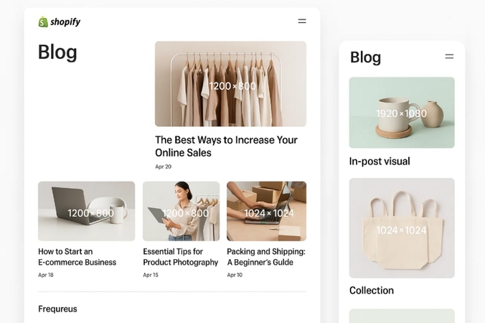Open 'Essential Tips for Product Photography'
The height and width of the screenshot is (323, 485).
click(x=180, y=257)
